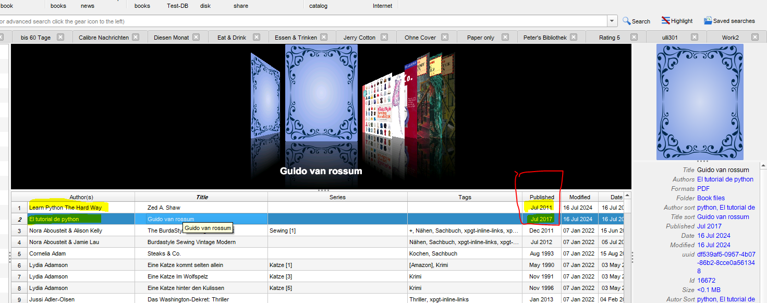The height and width of the screenshot is (303, 767).
Task: Click the '<0.1 MB' Size link
Action: click(709, 289)
